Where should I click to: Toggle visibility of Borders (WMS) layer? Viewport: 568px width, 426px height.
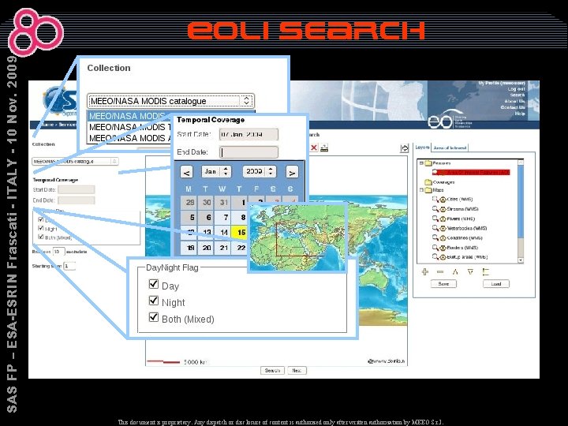point(443,248)
